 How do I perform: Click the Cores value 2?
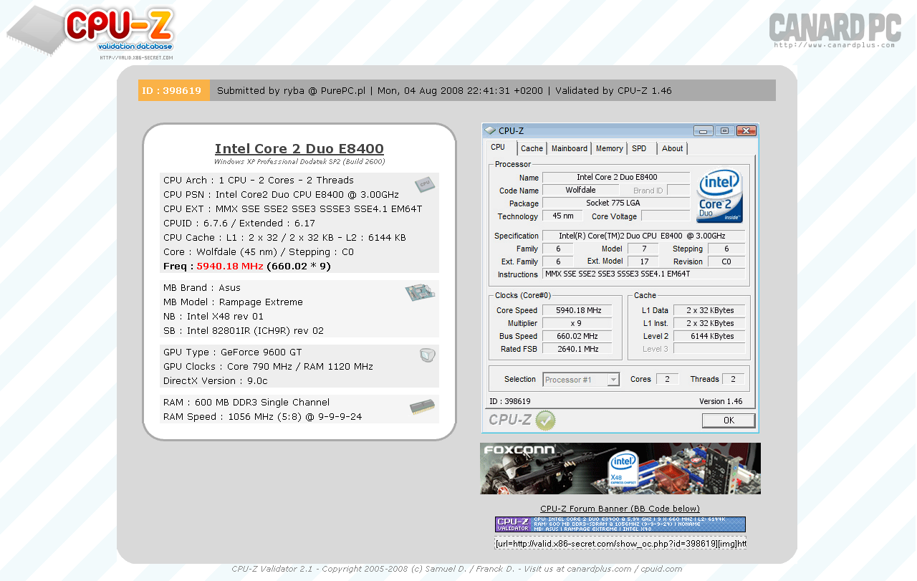click(667, 379)
